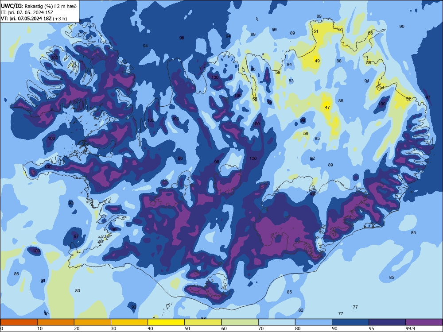Image resolution: width=443 pixels, height=332 pixels.
Task: Click the 90–95% dark blue legend swatch
Action: (350, 322)
